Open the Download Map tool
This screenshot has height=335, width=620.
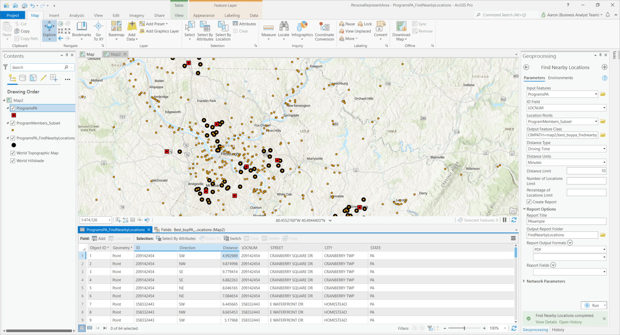(x=400, y=31)
